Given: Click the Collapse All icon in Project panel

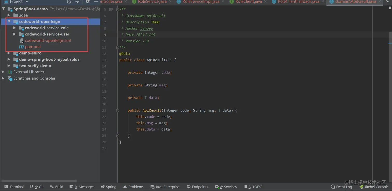Looking at the screenshot, I should click(x=77, y=2).
